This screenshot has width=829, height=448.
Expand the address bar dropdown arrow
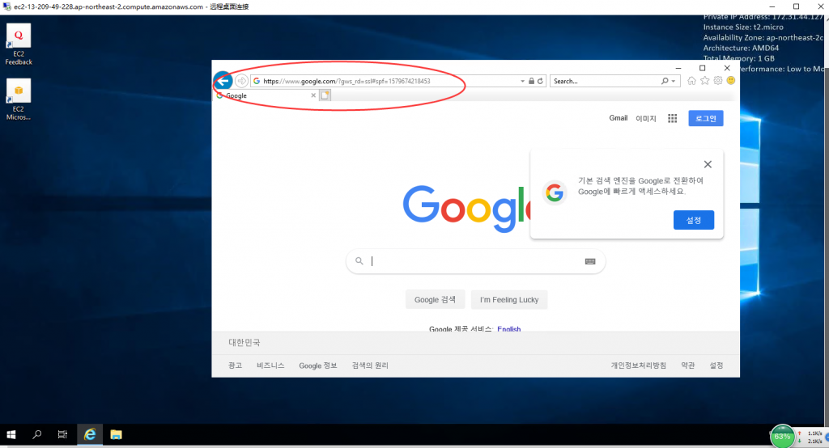click(x=522, y=81)
